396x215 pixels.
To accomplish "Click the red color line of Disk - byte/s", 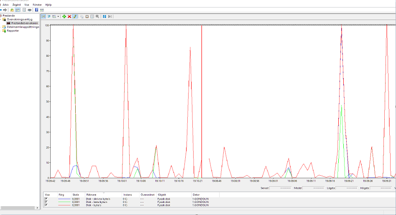I will click(x=64, y=205).
